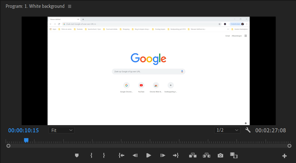
Task: Open the Andere bladwijzers folder
Action: pos(239,29)
